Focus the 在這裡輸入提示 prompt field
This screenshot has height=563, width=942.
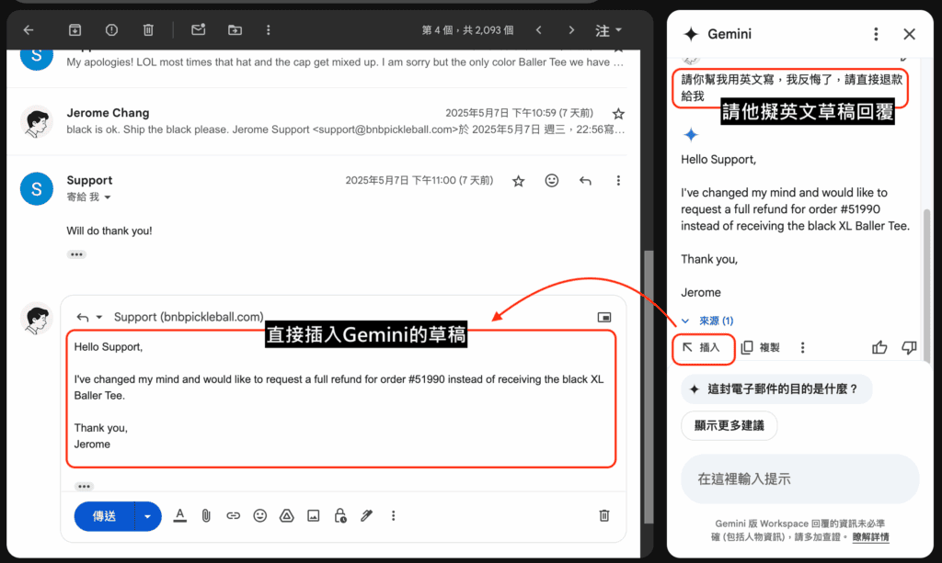pyautogui.click(x=799, y=479)
